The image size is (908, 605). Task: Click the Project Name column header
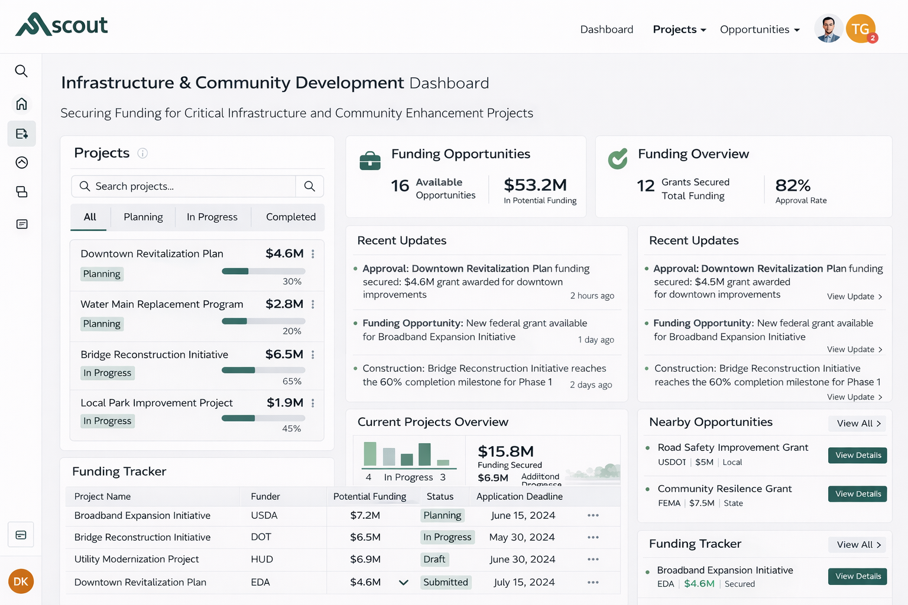point(102,496)
